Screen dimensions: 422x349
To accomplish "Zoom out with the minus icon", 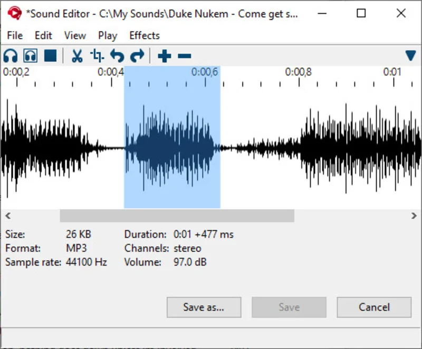I will [185, 56].
